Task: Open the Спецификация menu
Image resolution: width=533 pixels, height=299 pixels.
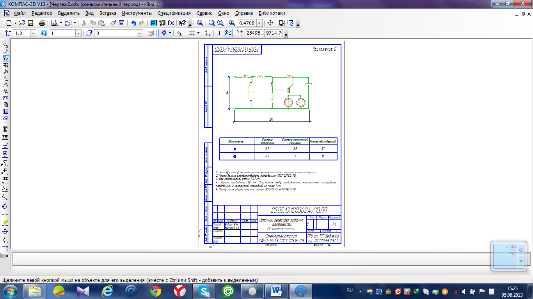Action: [174, 13]
